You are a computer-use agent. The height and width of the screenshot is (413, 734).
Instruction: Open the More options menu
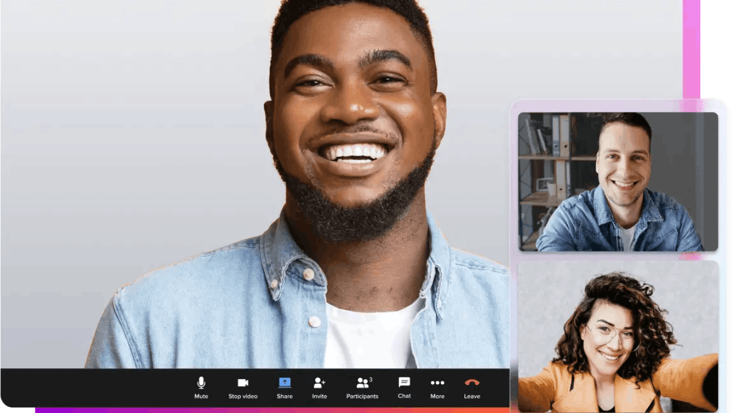click(x=438, y=388)
